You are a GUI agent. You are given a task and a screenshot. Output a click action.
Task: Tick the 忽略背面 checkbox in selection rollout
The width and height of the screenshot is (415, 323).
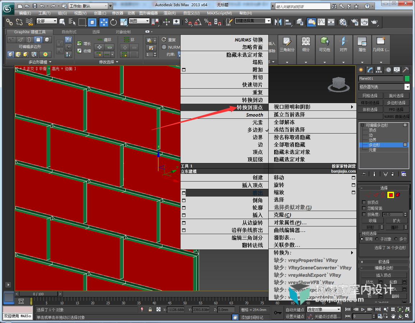[x=364, y=208]
